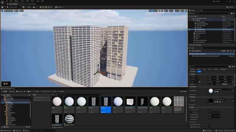This screenshot has width=236, height=132.
Task: Click Details property matrix grid icon
Action: pos(230,66)
